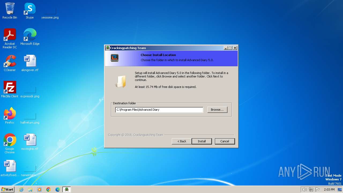This screenshot has width=343, height=193.
Task: Open Edge from the taskbar
Action: pos(58,190)
